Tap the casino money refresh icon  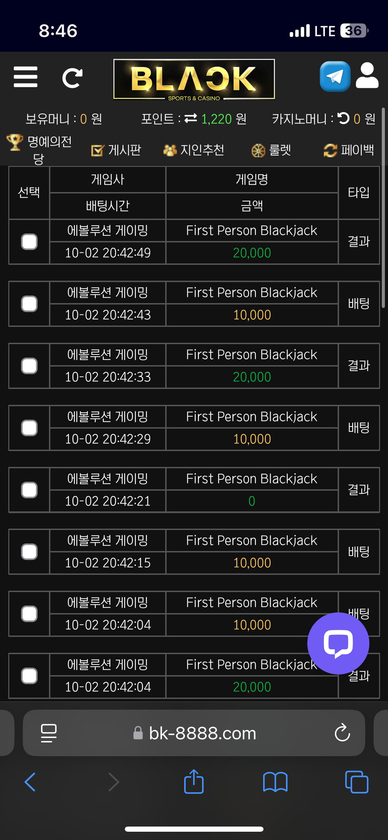(x=344, y=118)
